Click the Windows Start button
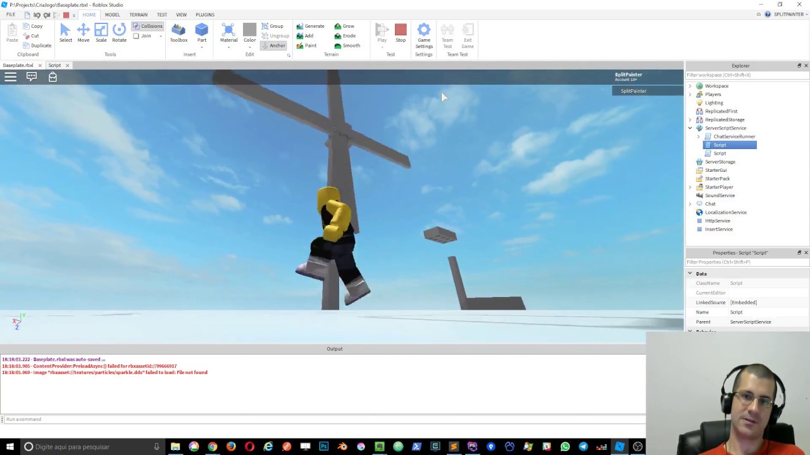810x455 pixels. 10,447
